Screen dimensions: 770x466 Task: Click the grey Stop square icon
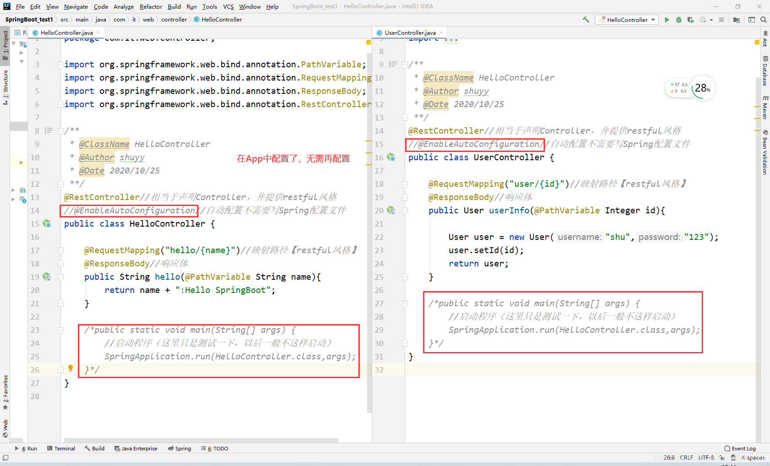[x=721, y=20]
